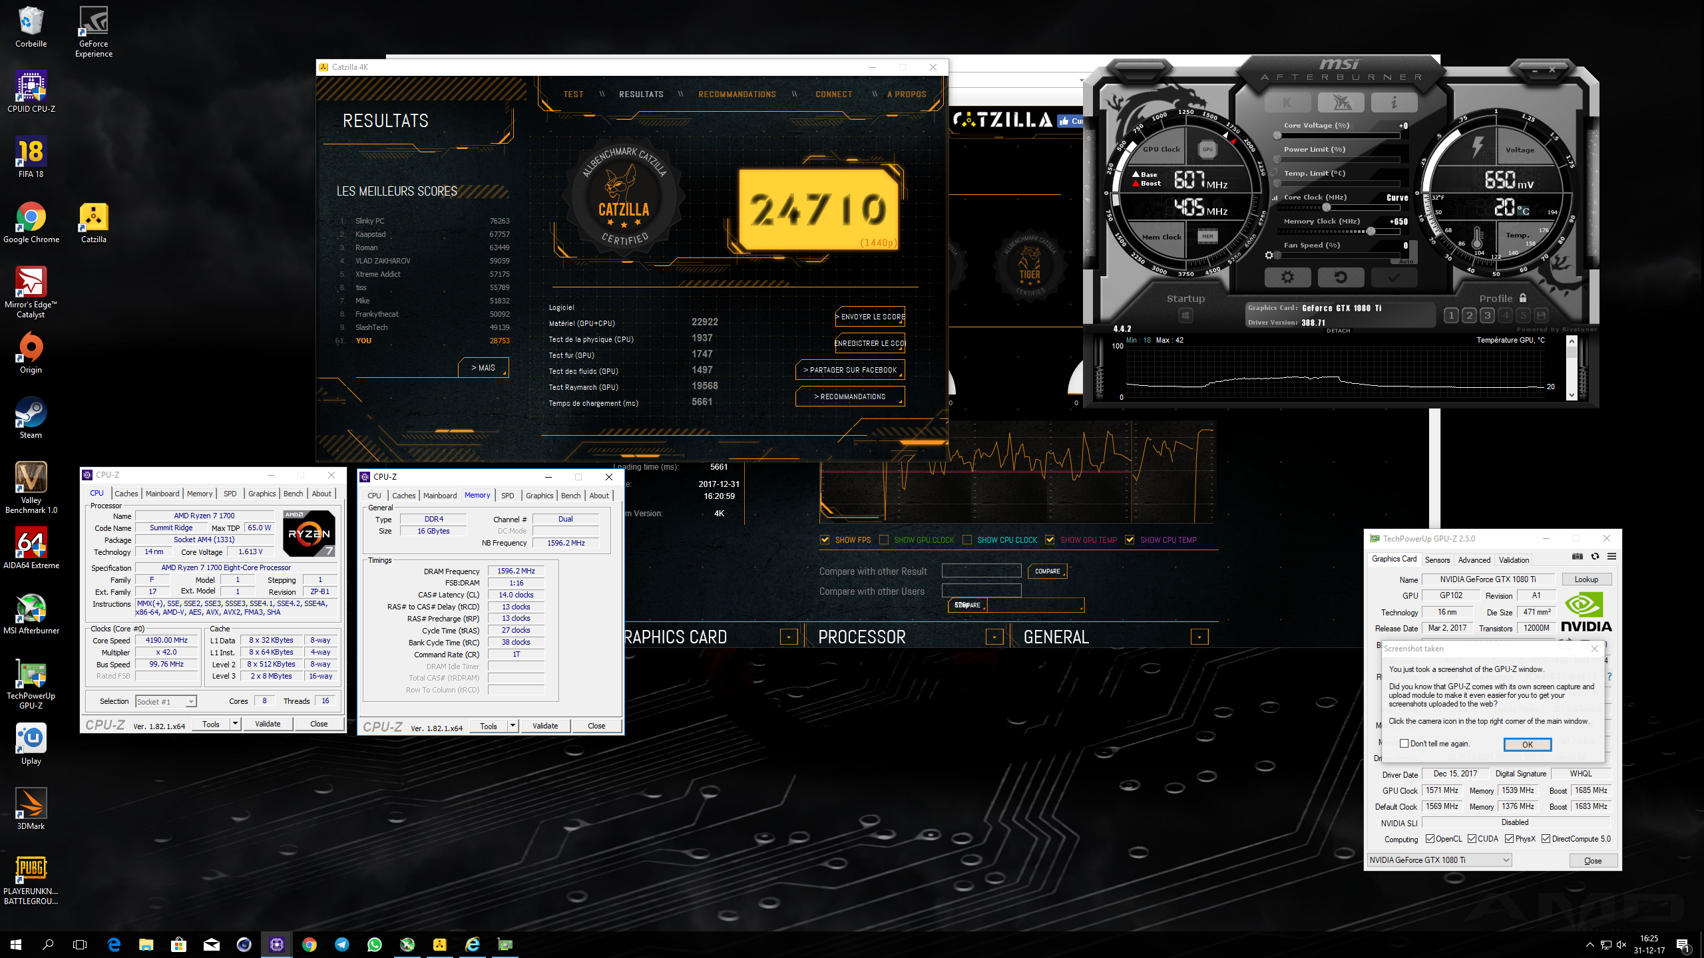This screenshot has width=1704, height=958.
Task: Toggle SHOW FPS checkbox
Action: [825, 540]
